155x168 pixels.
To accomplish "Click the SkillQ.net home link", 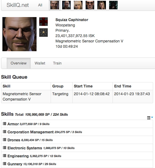I will tap(18, 5).
